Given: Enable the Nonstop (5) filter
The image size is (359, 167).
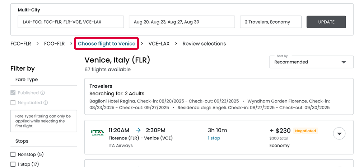Looking at the screenshot, I should (x=13, y=154).
